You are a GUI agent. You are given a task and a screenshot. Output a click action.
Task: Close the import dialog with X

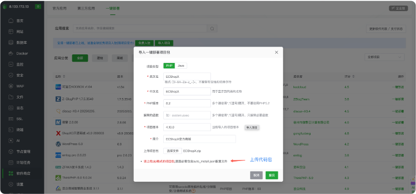click(x=276, y=52)
